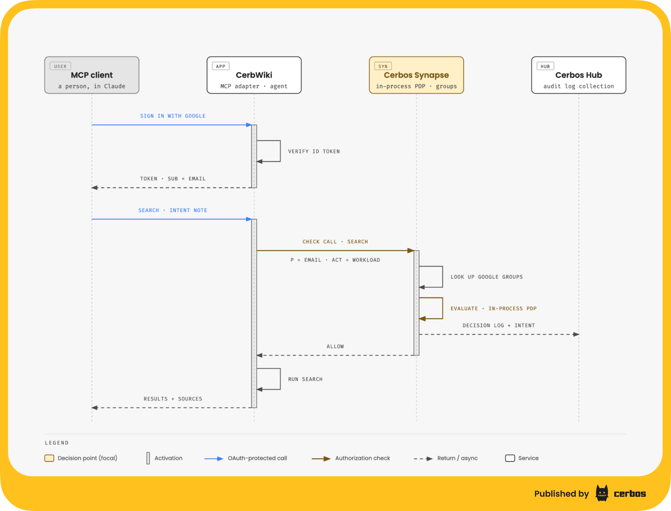The height and width of the screenshot is (511, 671).
Task: Click the Activation legend bar icon
Action: 148,458
